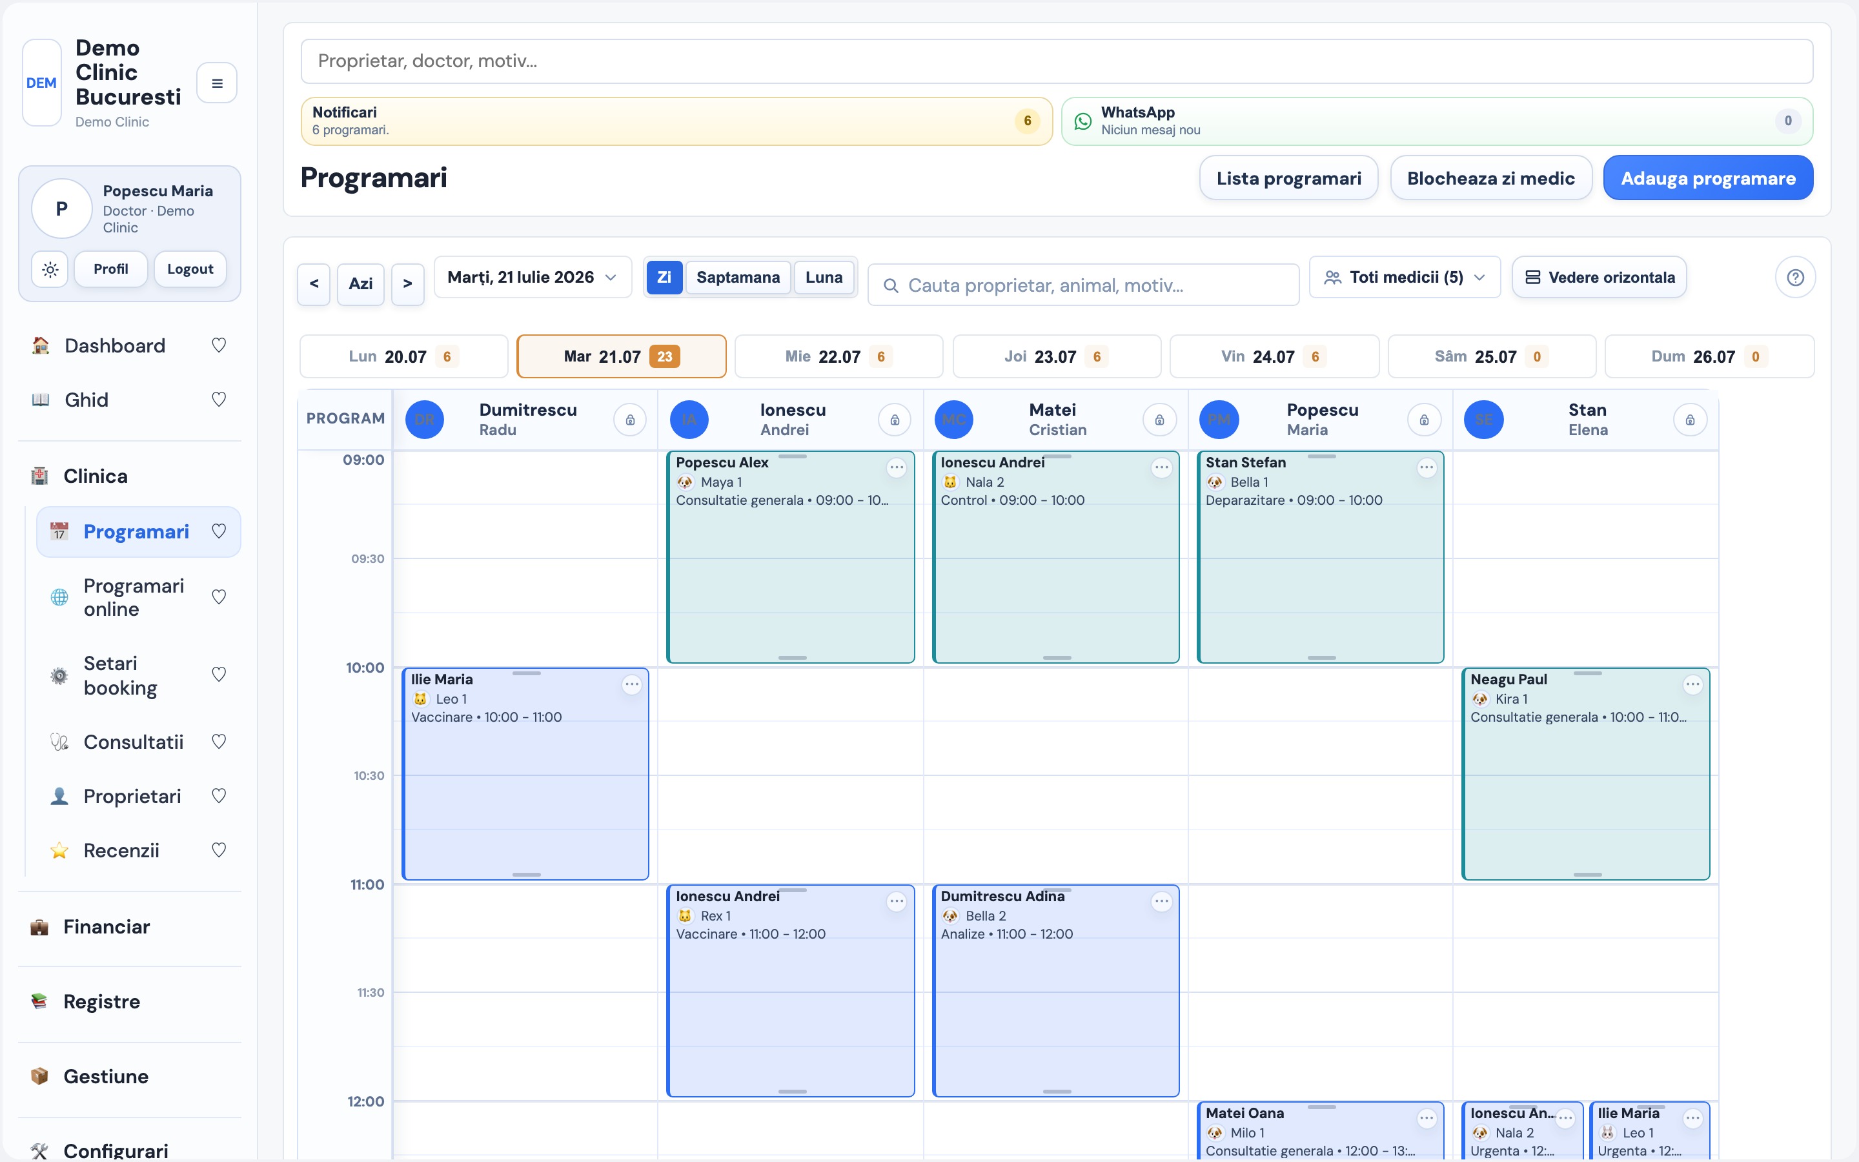Collapse the Clinica section
The image size is (1859, 1162).
point(96,476)
